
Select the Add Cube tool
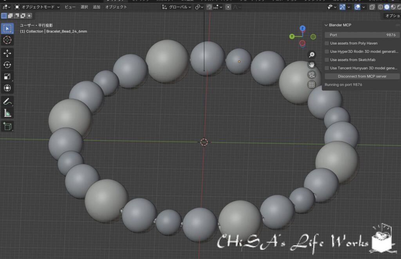point(7,126)
